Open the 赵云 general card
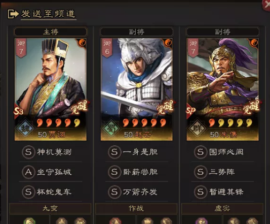Image resolution: width=270 pixels, height=224 pixels. point(137,89)
